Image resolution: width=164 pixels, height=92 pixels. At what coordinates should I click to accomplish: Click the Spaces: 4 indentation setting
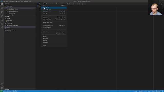[141, 91]
